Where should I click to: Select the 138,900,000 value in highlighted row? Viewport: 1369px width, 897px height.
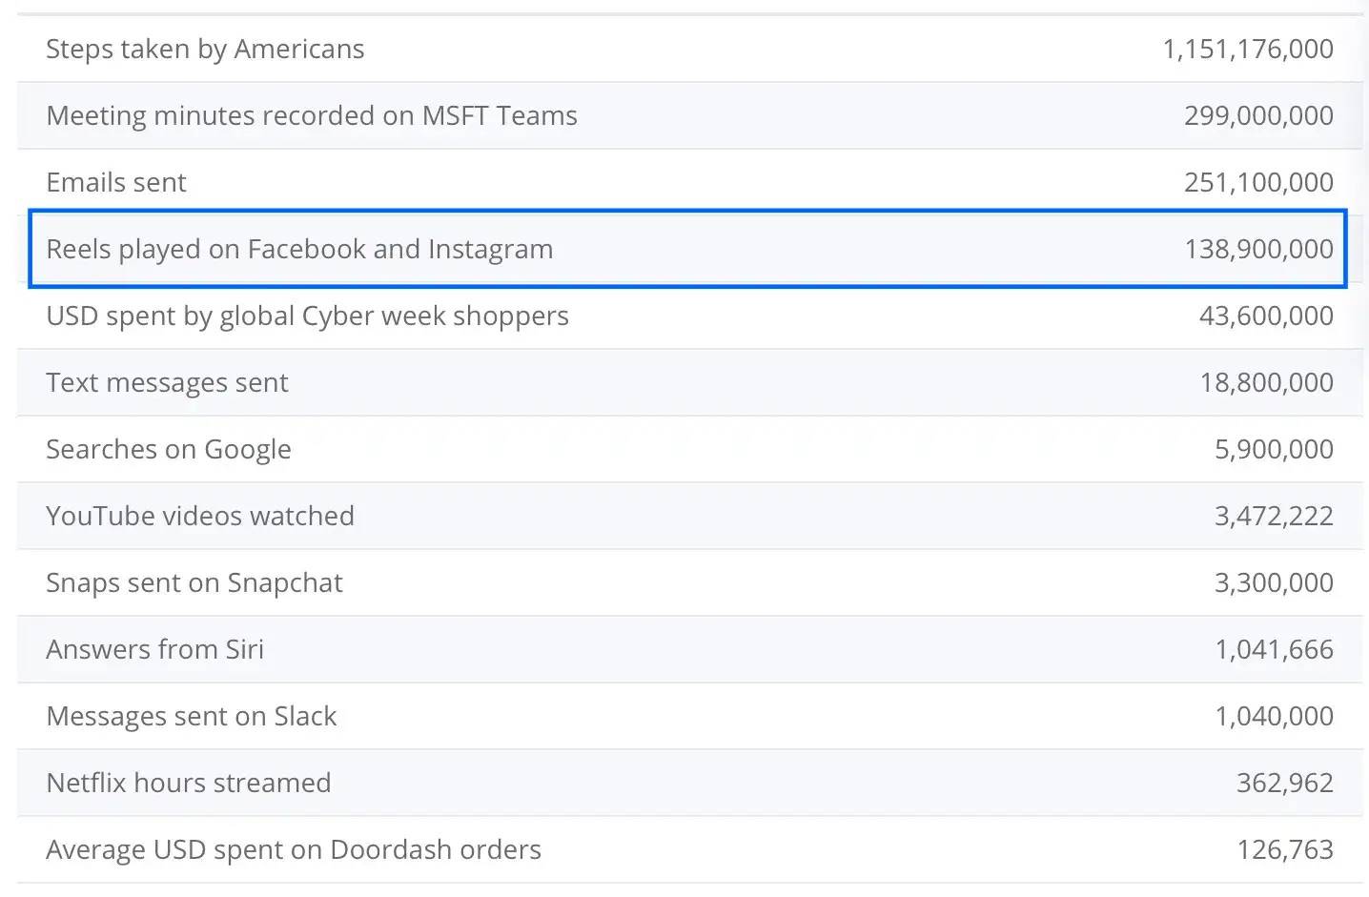click(1258, 250)
